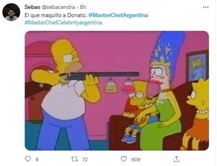Viewport: 217px width, 166px height.
Task: Open the tweet via the 8h timestamp
Action: tap(83, 7)
